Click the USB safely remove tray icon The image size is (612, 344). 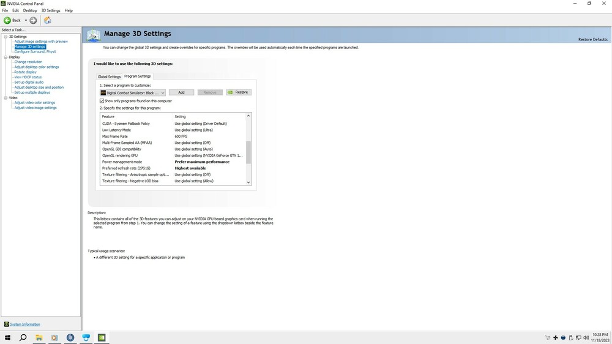[x=571, y=338]
